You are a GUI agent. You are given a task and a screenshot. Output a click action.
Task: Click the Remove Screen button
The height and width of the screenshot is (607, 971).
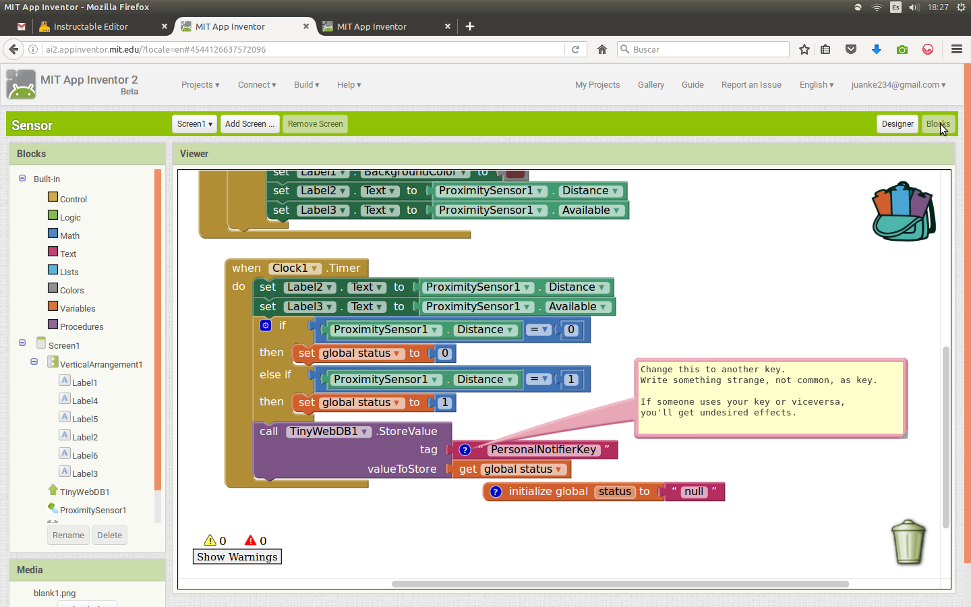[315, 124]
